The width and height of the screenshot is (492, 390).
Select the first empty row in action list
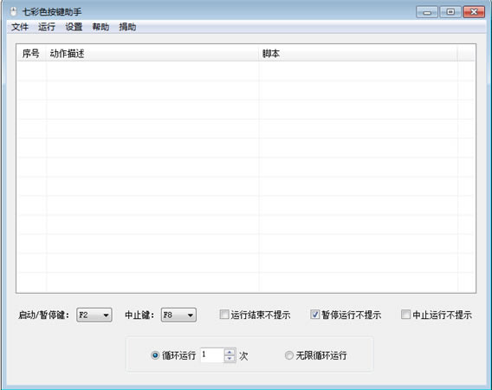[x=246, y=71]
